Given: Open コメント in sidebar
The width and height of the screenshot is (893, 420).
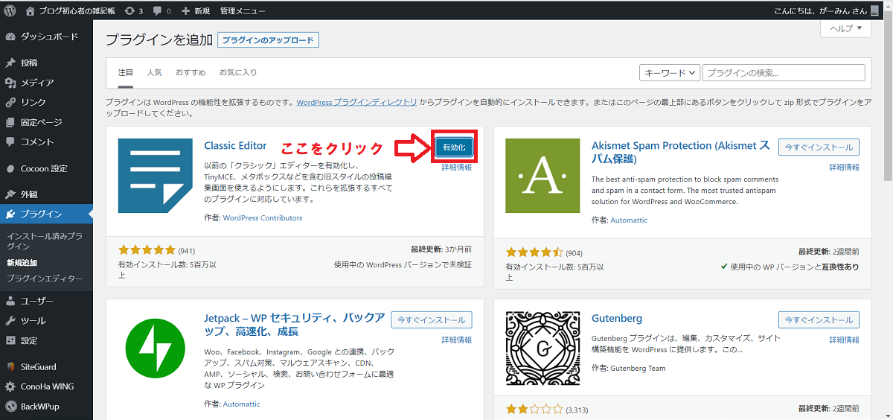Looking at the screenshot, I should coord(46,141).
